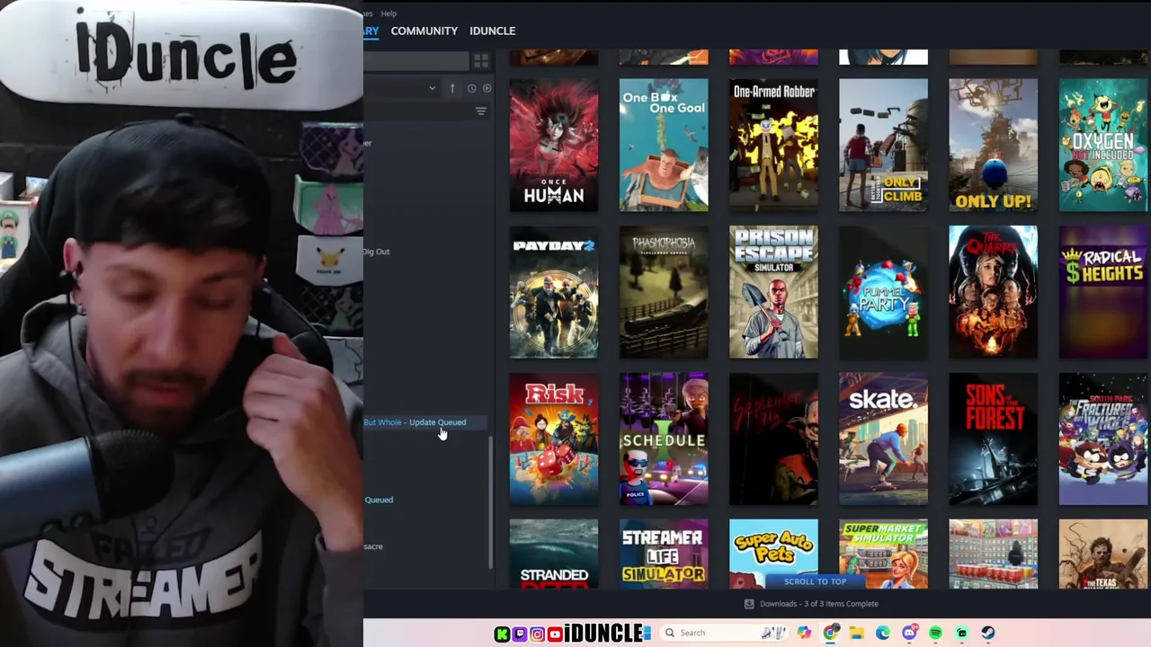Select the Phasmophobia game tile

[664, 292]
